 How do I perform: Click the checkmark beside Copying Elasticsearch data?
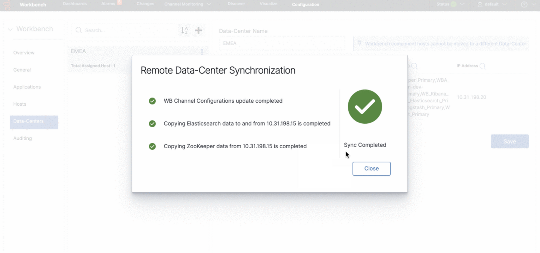pyautogui.click(x=152, y=124)
